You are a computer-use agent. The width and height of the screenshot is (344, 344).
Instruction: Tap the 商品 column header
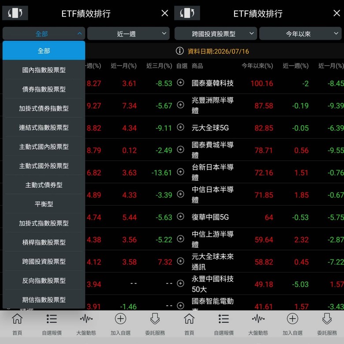point(197,66)
